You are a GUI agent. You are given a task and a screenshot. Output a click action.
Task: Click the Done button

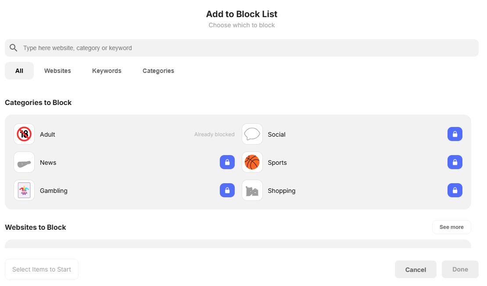(460, 269)
